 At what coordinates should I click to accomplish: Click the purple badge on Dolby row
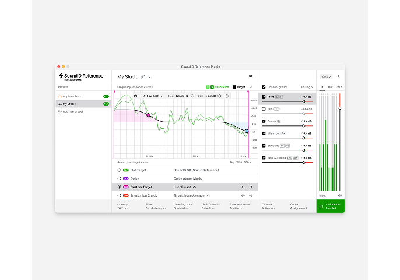126,178
